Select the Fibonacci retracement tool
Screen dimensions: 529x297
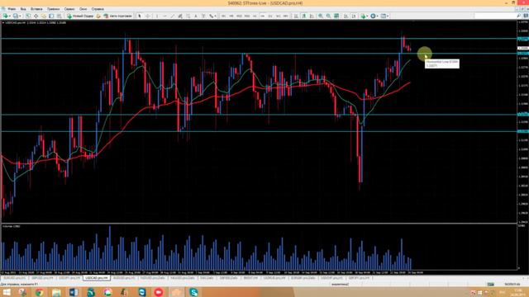pyautogui.click(x=188, y=16)
